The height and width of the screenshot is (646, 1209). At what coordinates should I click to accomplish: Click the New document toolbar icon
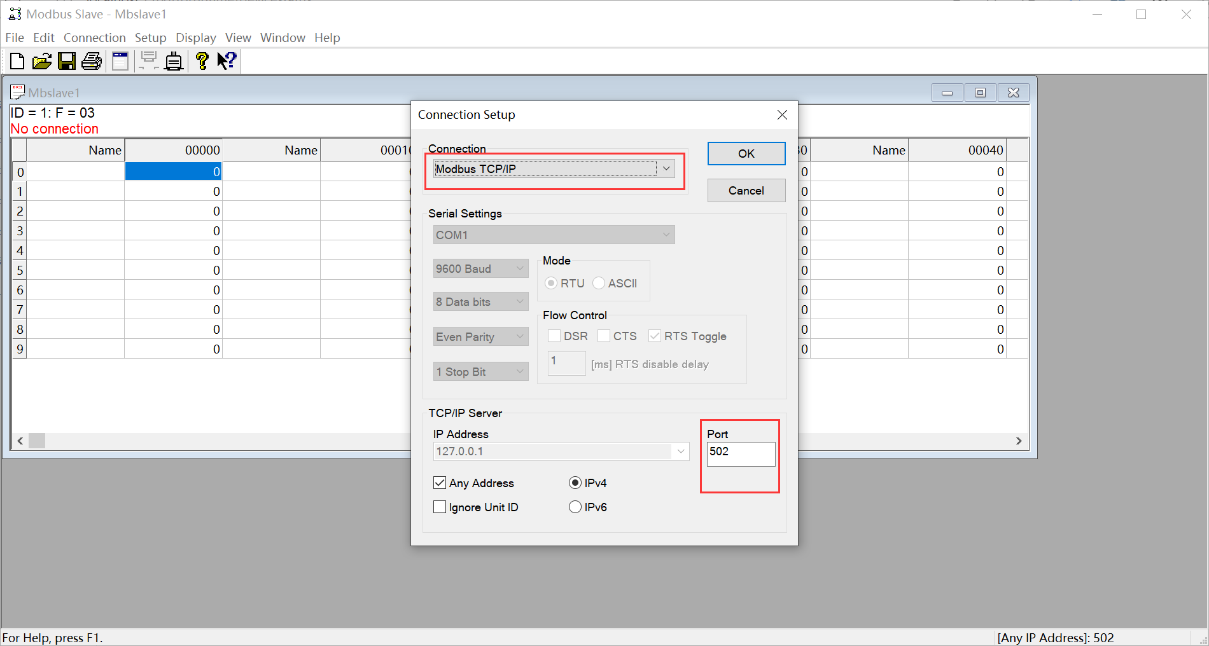[17, 61]
